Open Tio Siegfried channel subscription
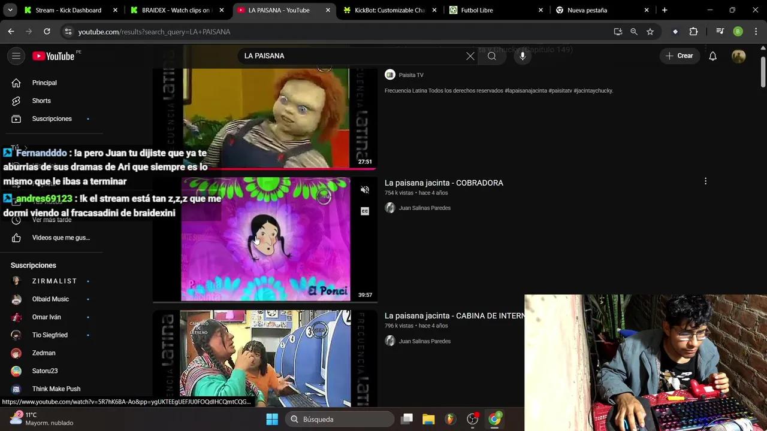The height and width of the screenshot is (431, 767). 51,335
